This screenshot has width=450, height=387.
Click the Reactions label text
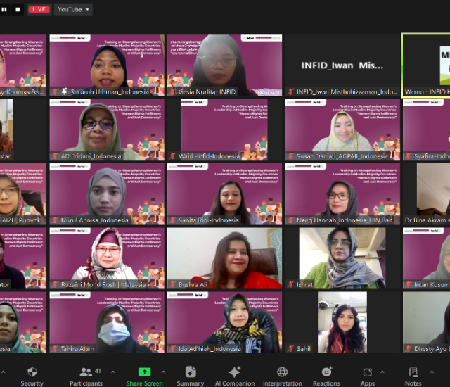[326, 383]
